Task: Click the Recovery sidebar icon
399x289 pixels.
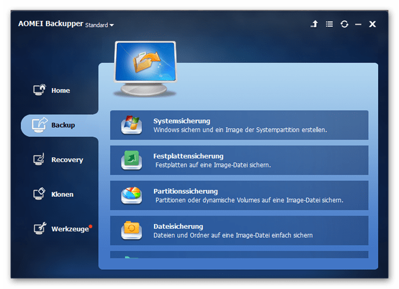Action: (x=39, y=159)
